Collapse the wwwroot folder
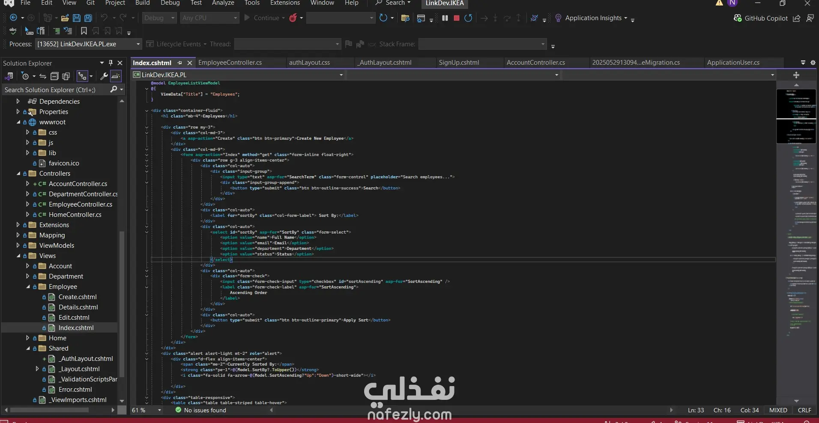Viewport: 819px width, 423px height. 18,122
